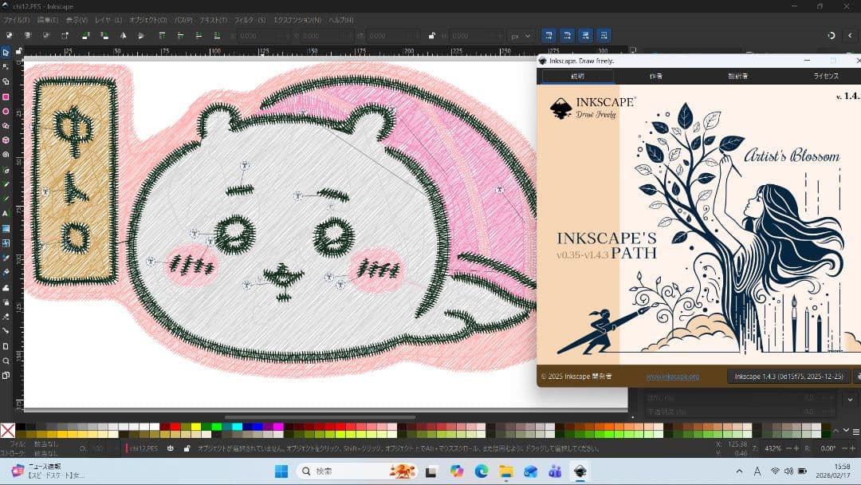861x485 pixels.
Task: Visit the www.inkscape.org link
Action: [x=674, y=377]
